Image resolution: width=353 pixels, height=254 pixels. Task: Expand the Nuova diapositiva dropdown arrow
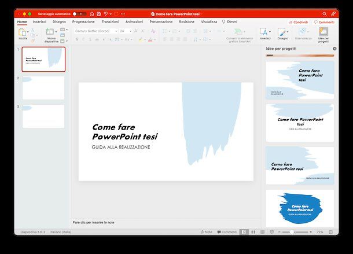56,31
